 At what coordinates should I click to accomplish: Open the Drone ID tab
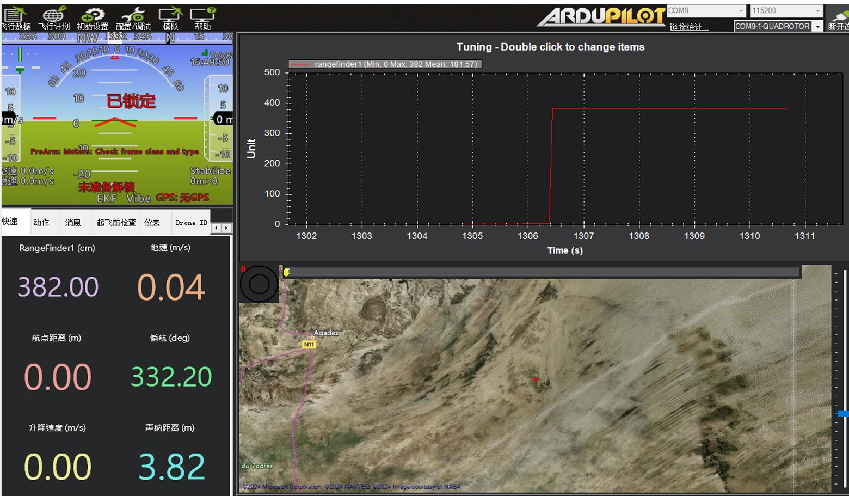pyautogui.click(x=191, y=222)
